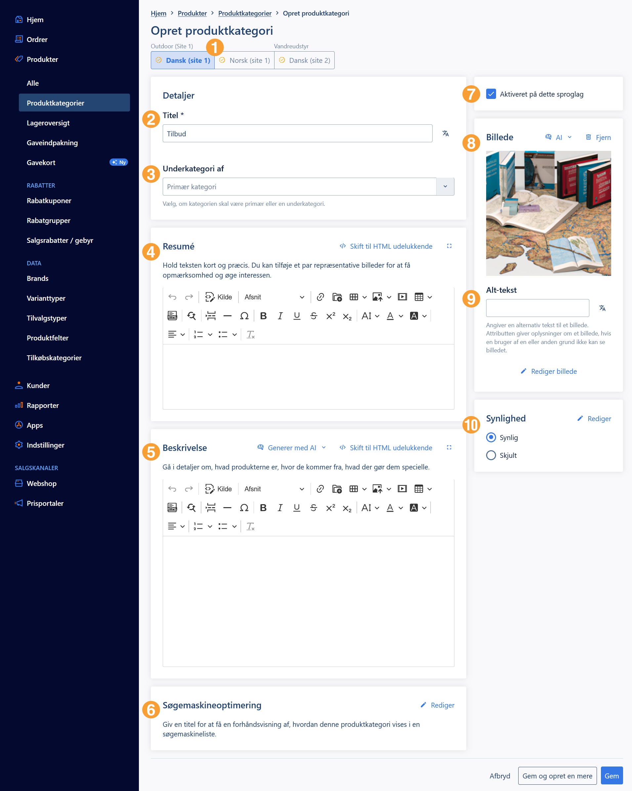Screen dimensions: 632x791
Task: Click redo in the Resumé editor toolbar
Action: coord(189,297)
